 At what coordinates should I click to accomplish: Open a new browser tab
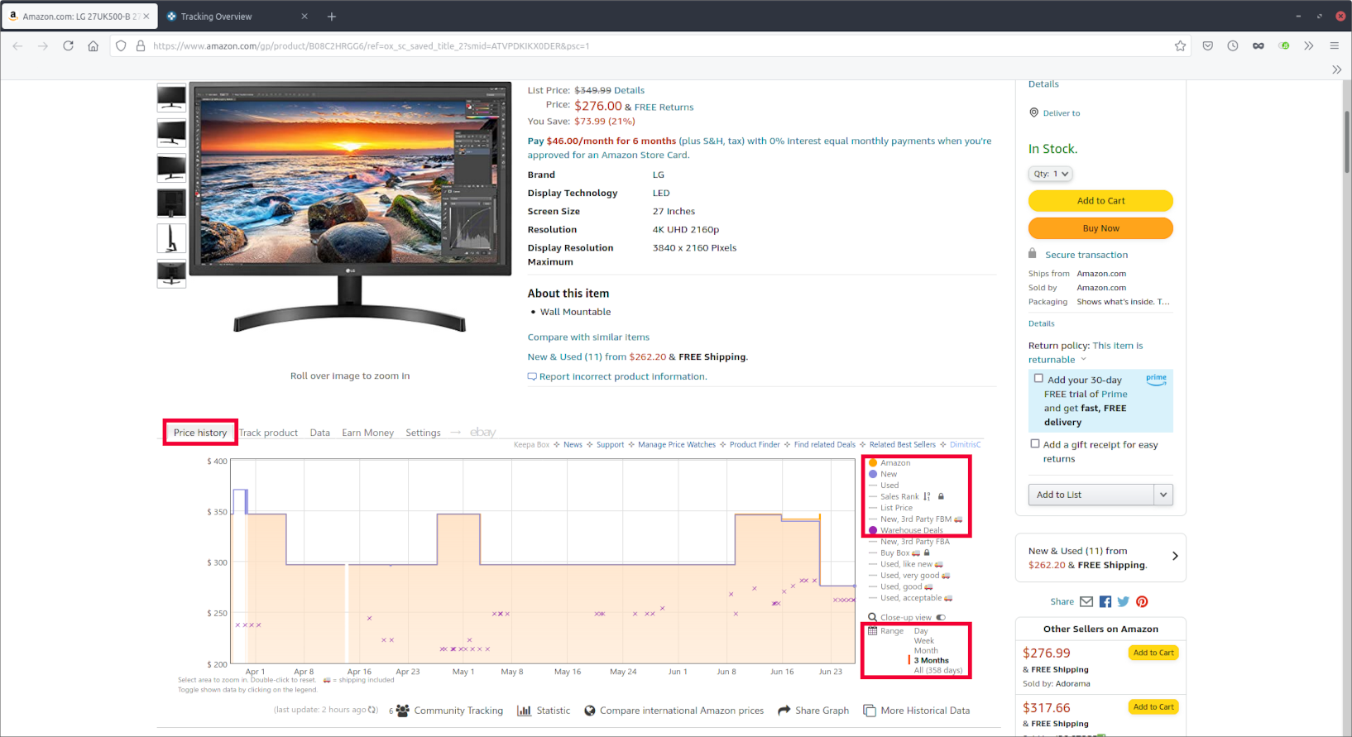point(331,17)
